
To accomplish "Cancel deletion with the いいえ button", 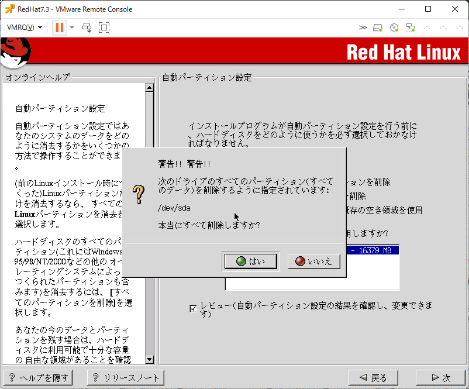I will (313, 261).
